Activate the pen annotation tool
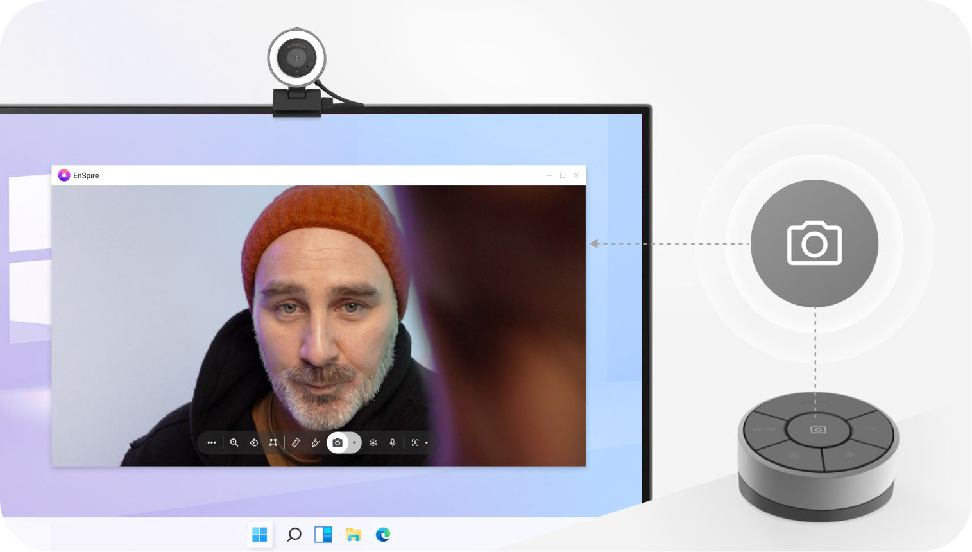This screenshot has width=972, height=552. coord(315,442)
